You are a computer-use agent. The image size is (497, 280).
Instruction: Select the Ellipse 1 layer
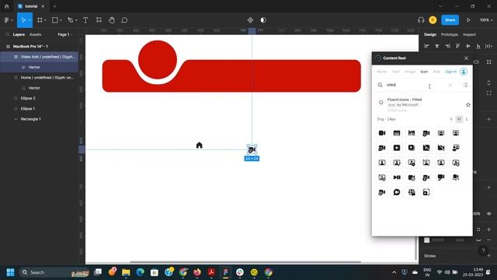click(x=28, y=109)
